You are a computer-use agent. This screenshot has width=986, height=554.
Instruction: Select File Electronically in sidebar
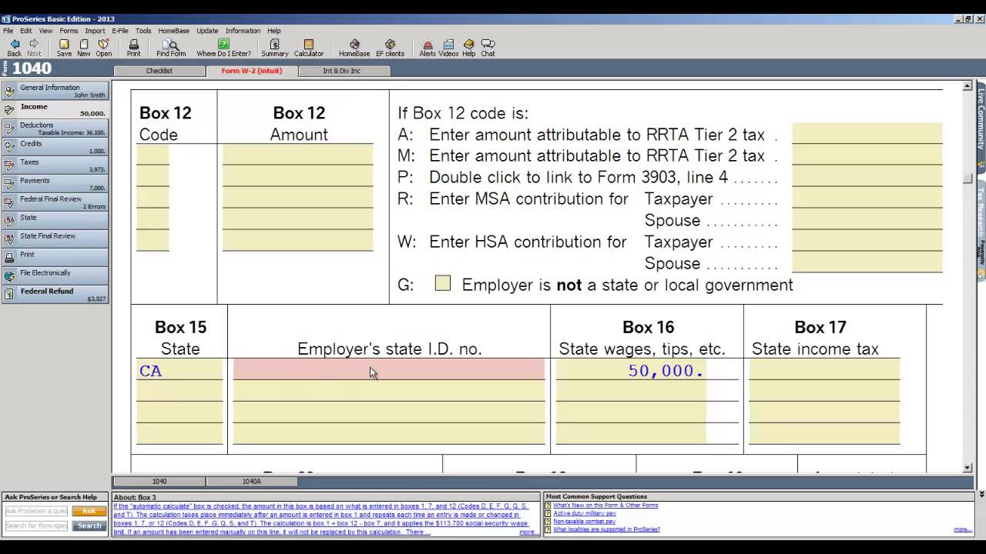pos(55,275)
